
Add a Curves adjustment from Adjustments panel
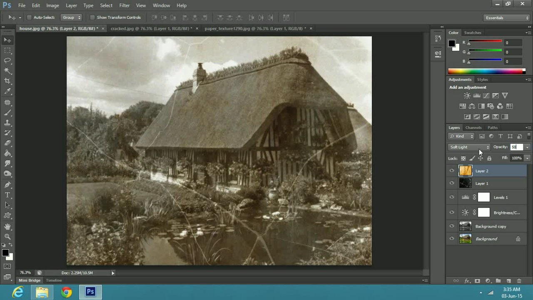pos(486,95)
